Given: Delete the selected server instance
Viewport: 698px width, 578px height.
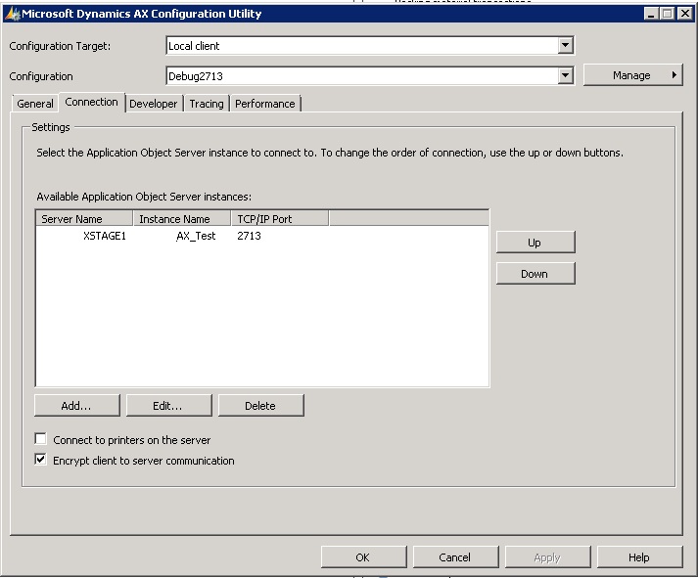Looking at the screenshot, I should click(x=261, y=406).
